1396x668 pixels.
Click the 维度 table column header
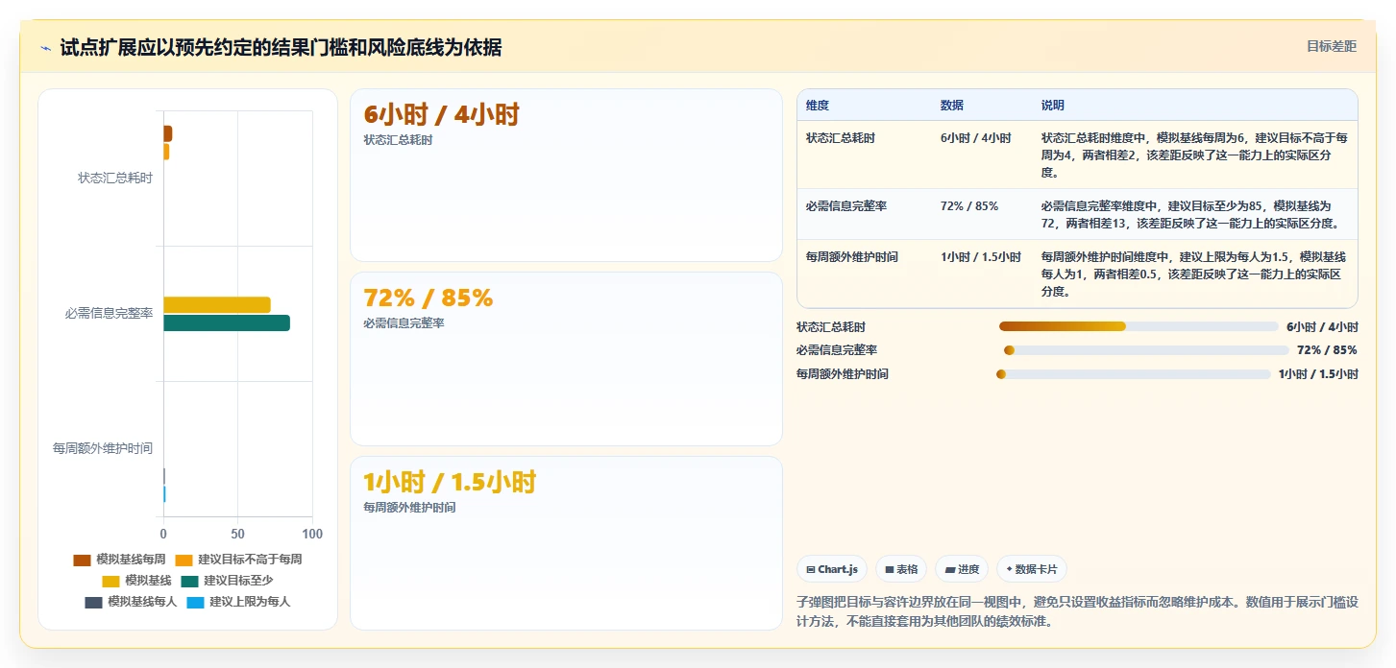818,106
